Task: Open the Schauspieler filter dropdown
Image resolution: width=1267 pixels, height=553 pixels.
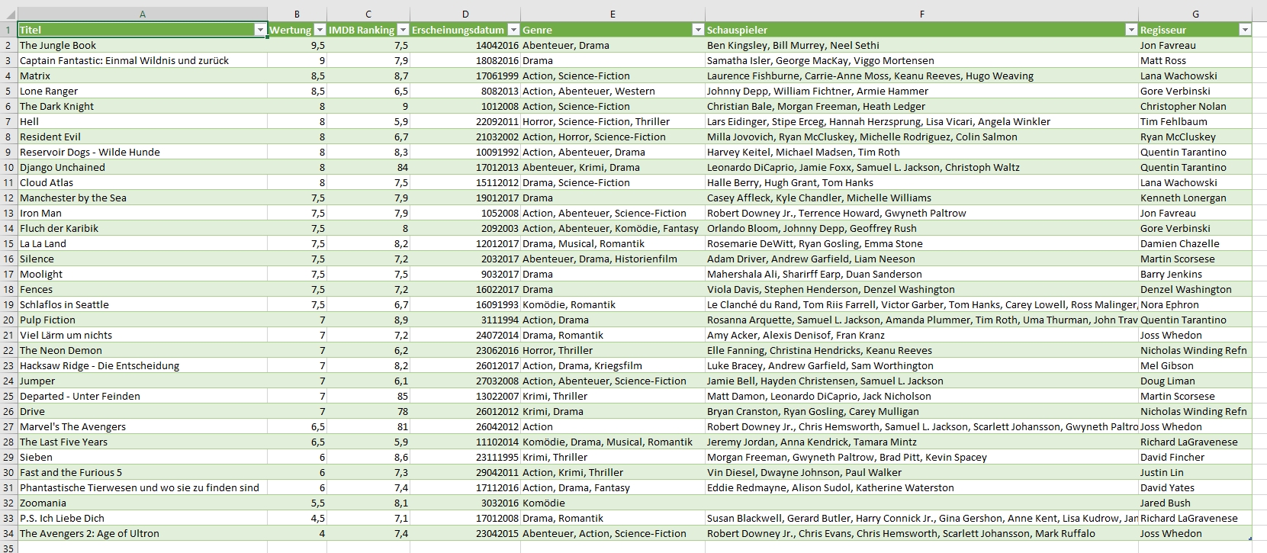Action: tap(1131, 30)
